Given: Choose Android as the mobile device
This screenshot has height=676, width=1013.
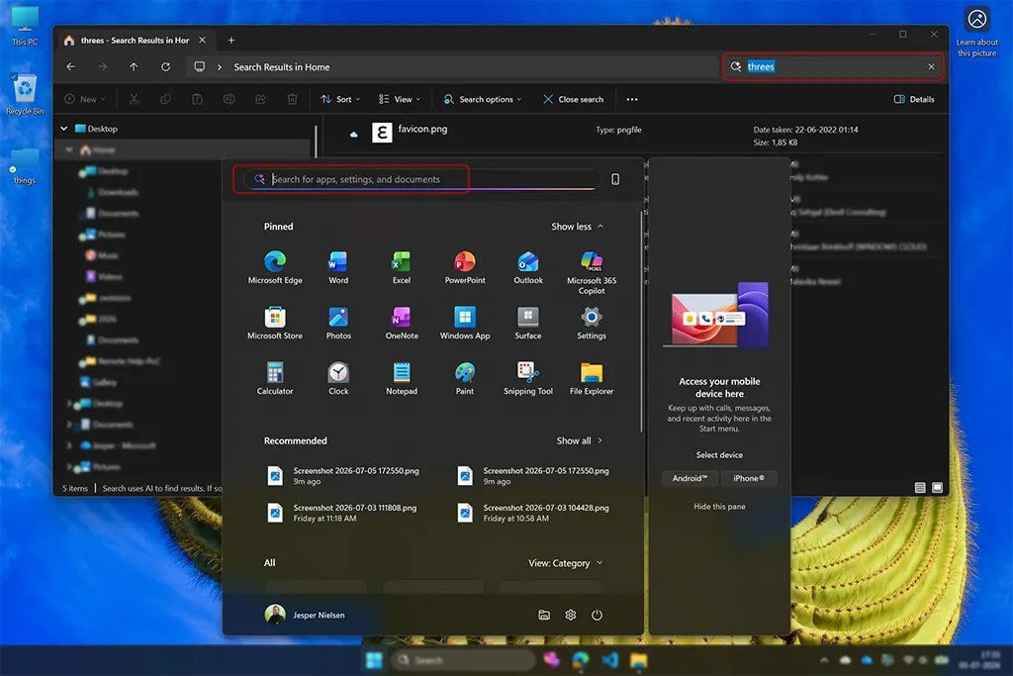Looking at the screenshot, I should coord(690,478).
